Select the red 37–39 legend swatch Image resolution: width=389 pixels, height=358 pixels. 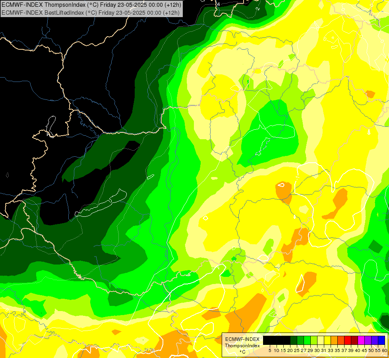click(348, 340)
